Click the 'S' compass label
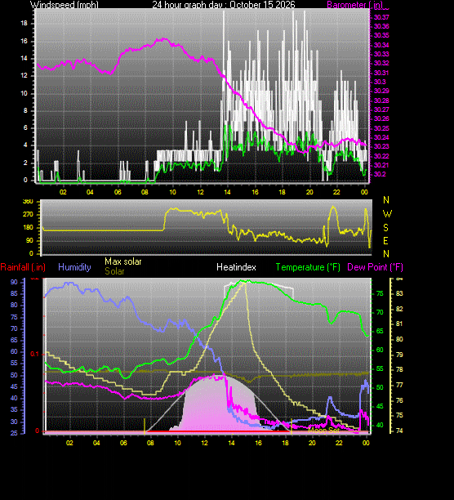The image size is (454, 500). (x=386, y=228)
